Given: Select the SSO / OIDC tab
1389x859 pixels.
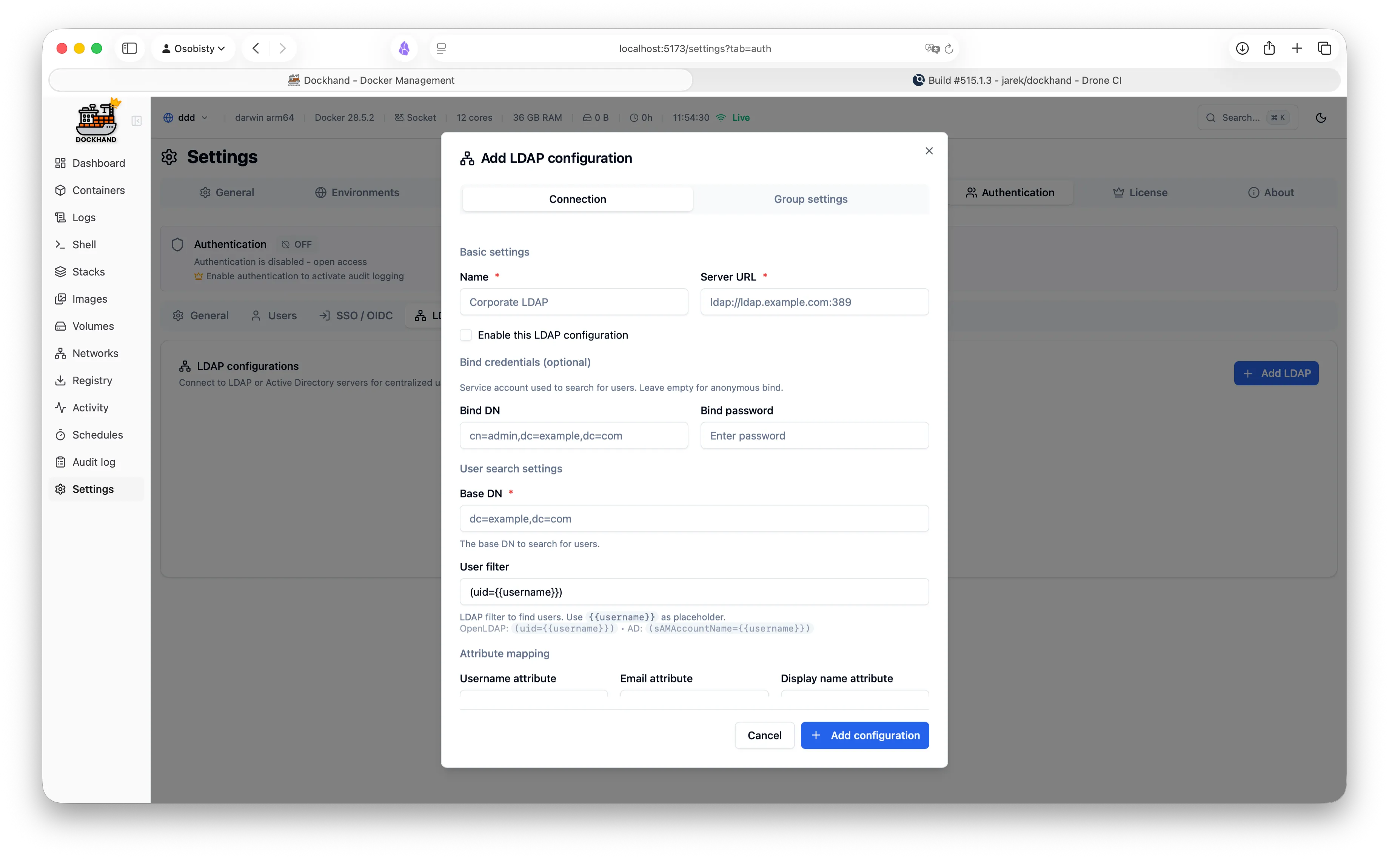Looking at the screenshot, I should pos(356,315).
